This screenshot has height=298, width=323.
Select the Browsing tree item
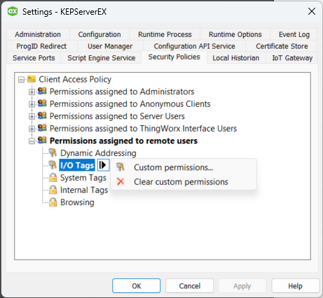click(77, 202)
